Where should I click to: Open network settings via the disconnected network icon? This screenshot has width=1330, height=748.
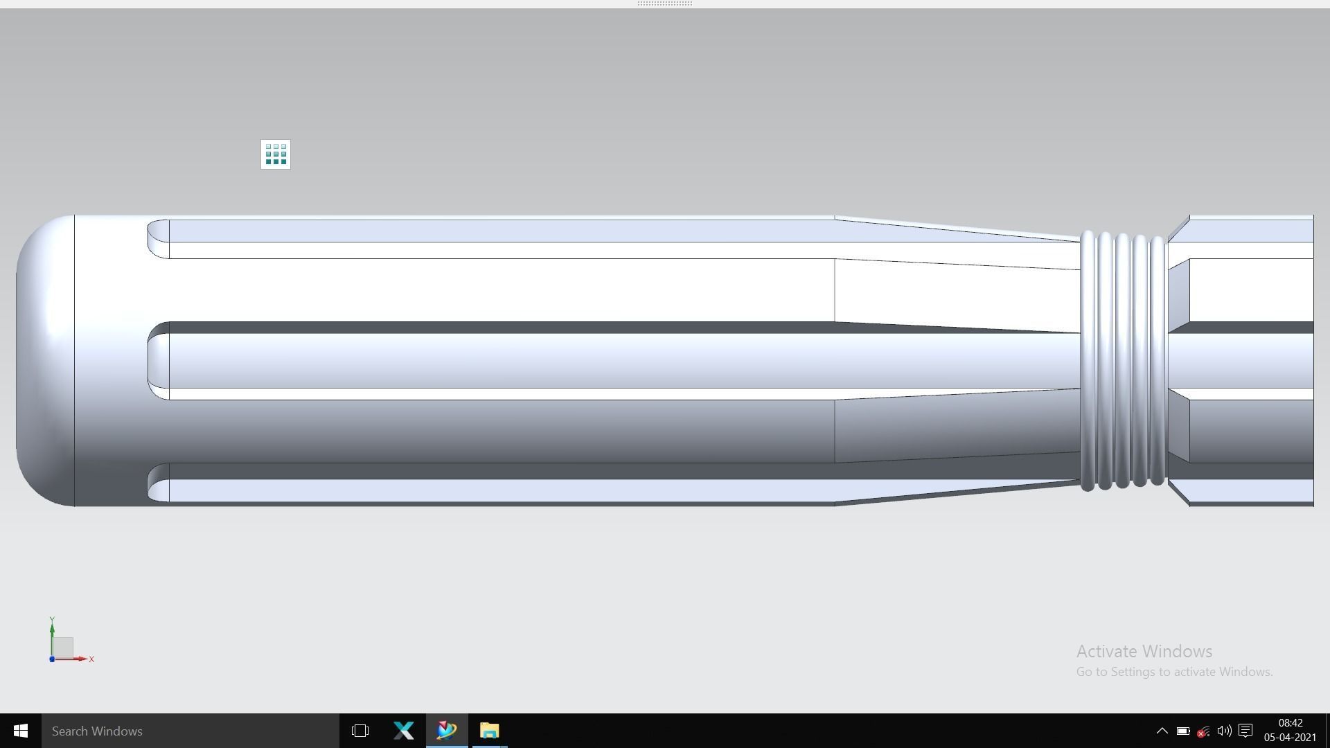1203,731
